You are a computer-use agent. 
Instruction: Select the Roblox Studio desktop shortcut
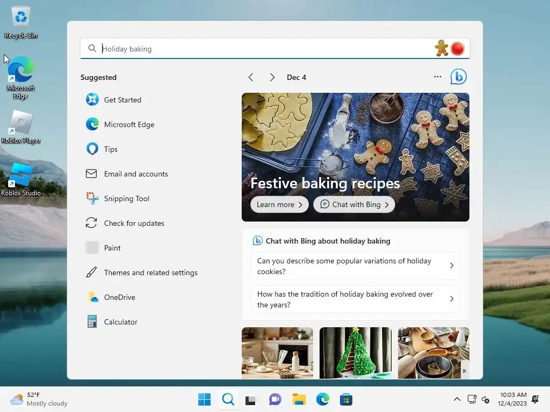pyautogui.click(x=21, y=179)
